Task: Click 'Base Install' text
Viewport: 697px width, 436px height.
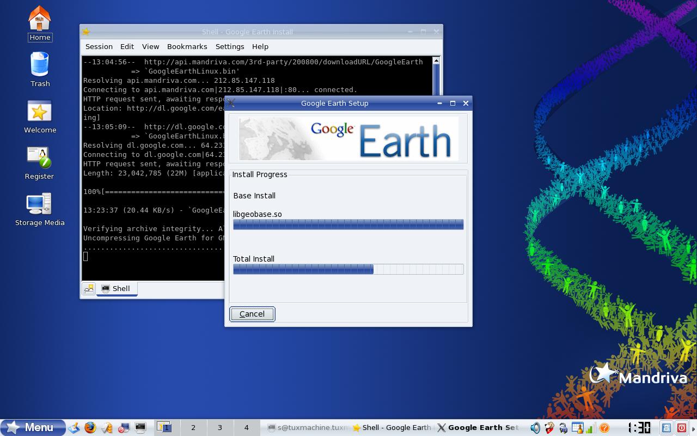Action: tap(254, 196)
